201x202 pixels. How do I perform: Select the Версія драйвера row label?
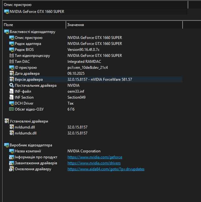29,79
